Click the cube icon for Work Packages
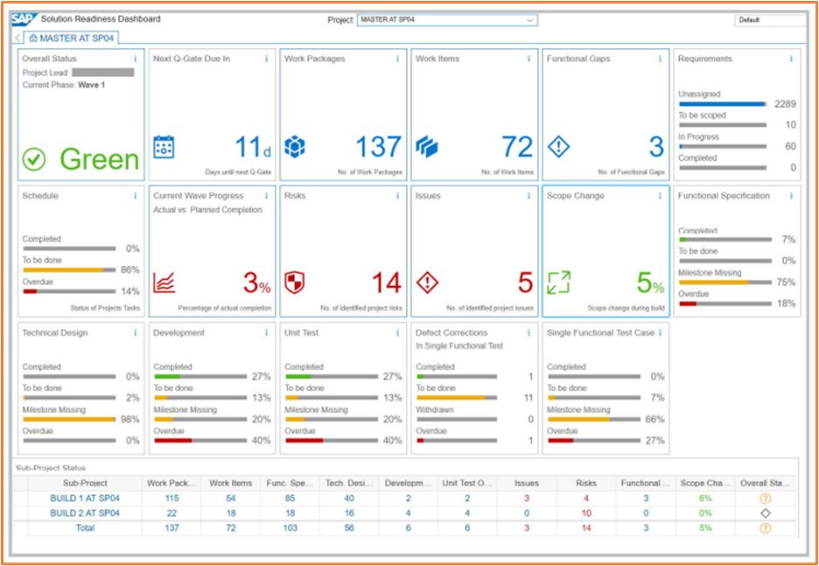The height and width of the screenshot is (566, 819). pyautogui.click(x=295, y=147)
